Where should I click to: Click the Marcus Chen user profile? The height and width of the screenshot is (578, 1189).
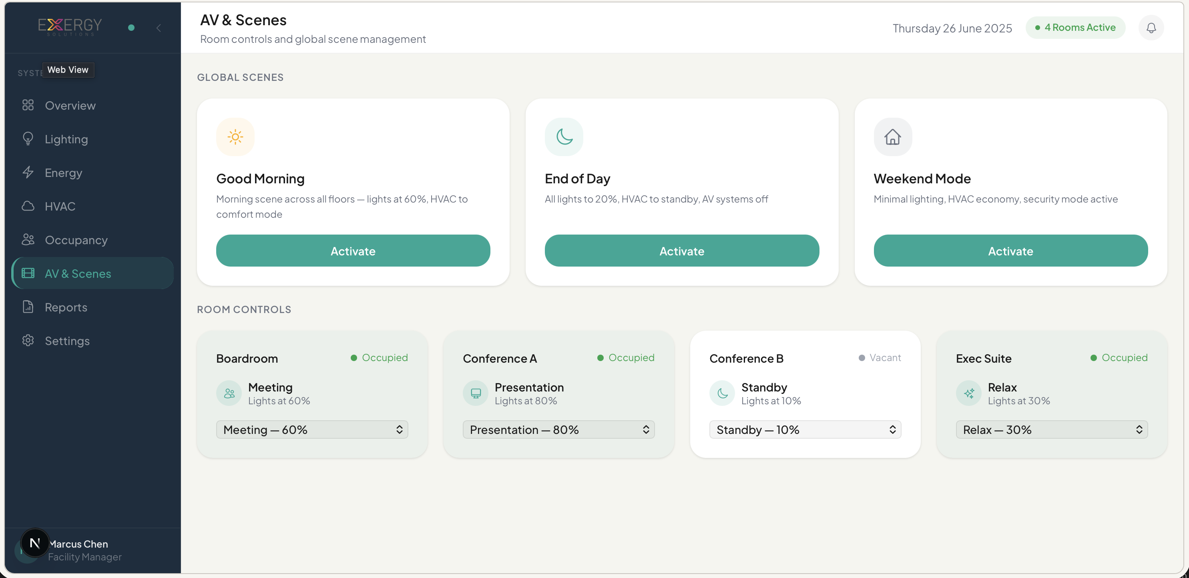92,550
